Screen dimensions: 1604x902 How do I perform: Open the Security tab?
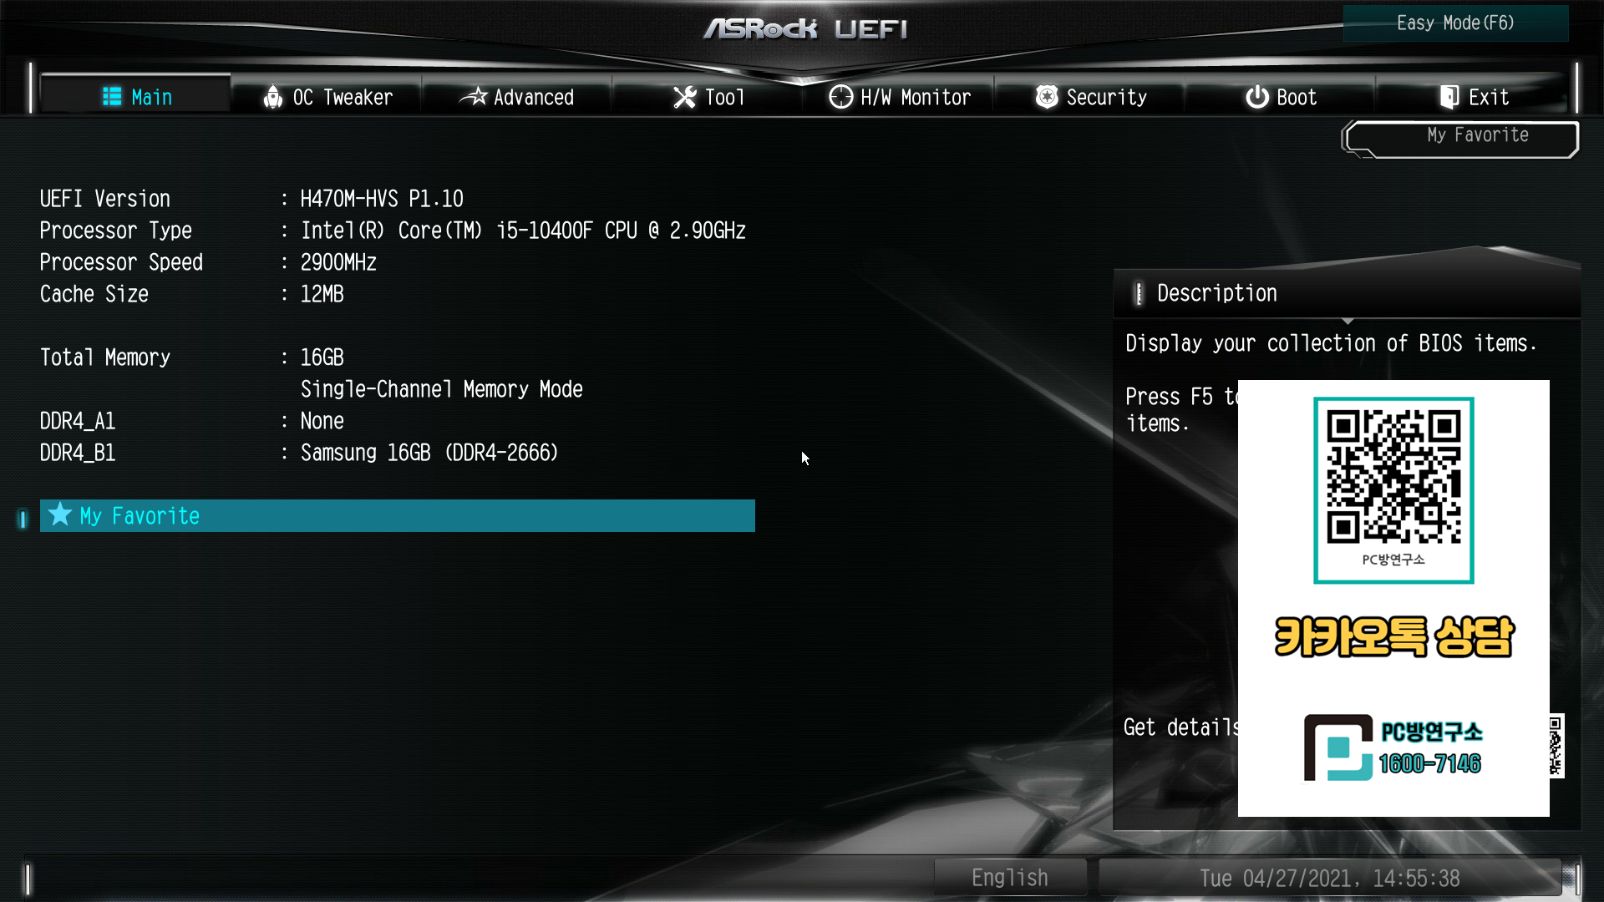(x=1106, y=97)
